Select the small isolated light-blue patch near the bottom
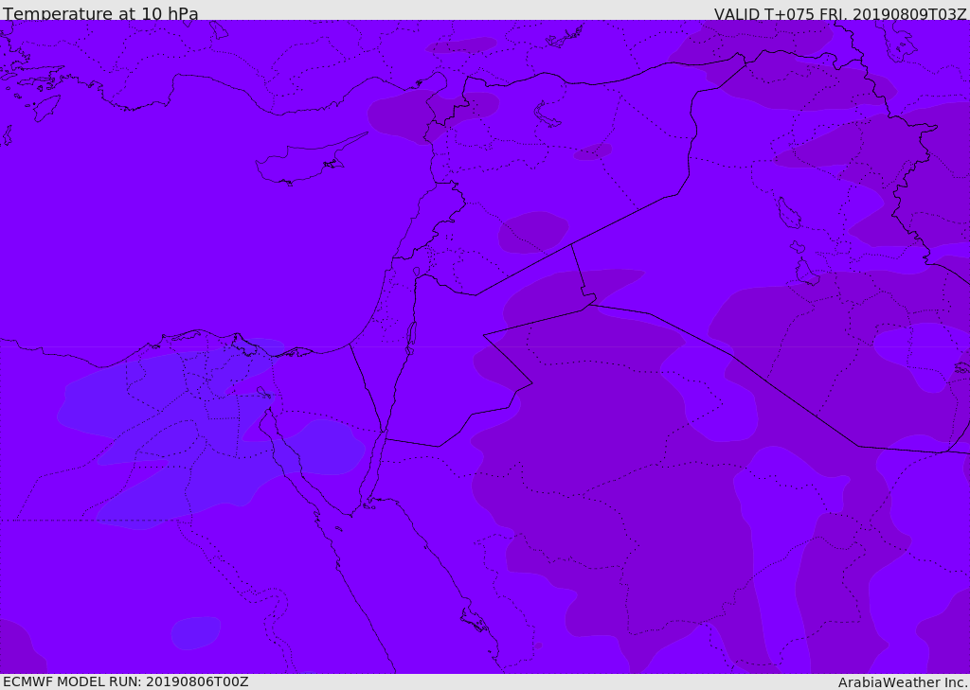Viewport: 970px width, 690px height. pyautogui.click(x=195, y=631)
